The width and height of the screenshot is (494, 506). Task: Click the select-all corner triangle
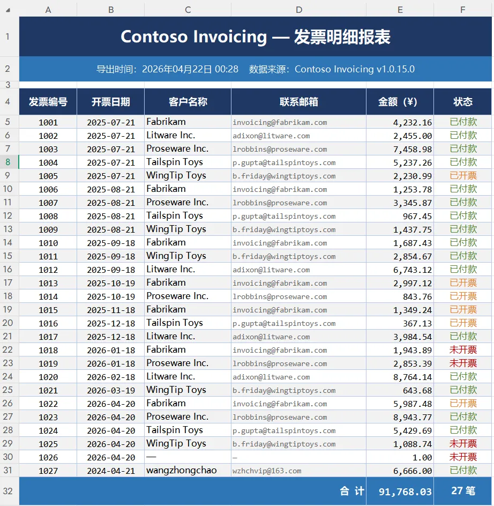pyautogui.click(x=8, y=10)
